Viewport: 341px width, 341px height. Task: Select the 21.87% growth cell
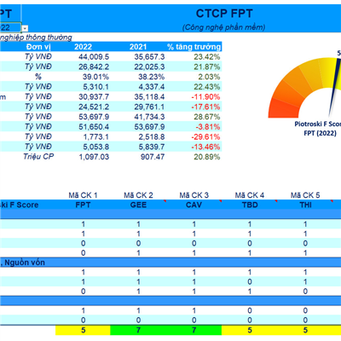(x=207, y=66)
